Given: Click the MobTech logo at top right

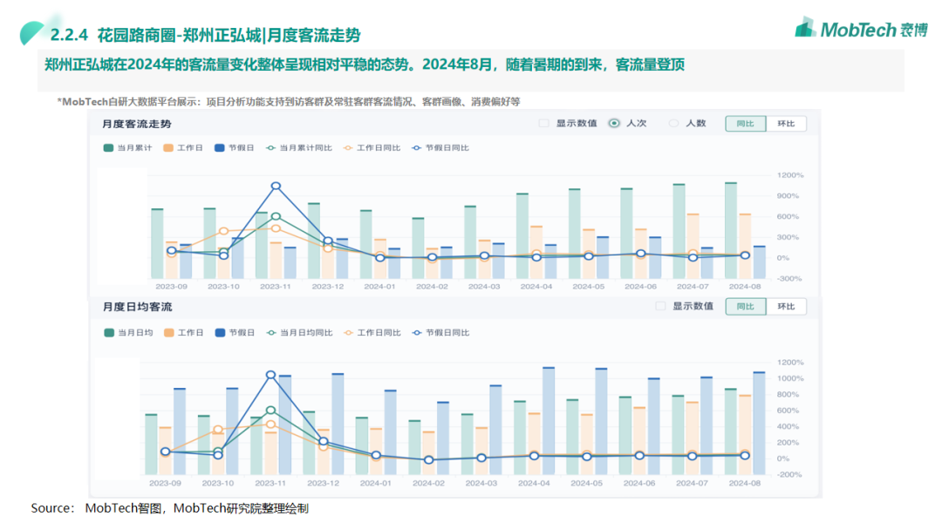Looking at the screenshot, I should (x=860, y=29).
